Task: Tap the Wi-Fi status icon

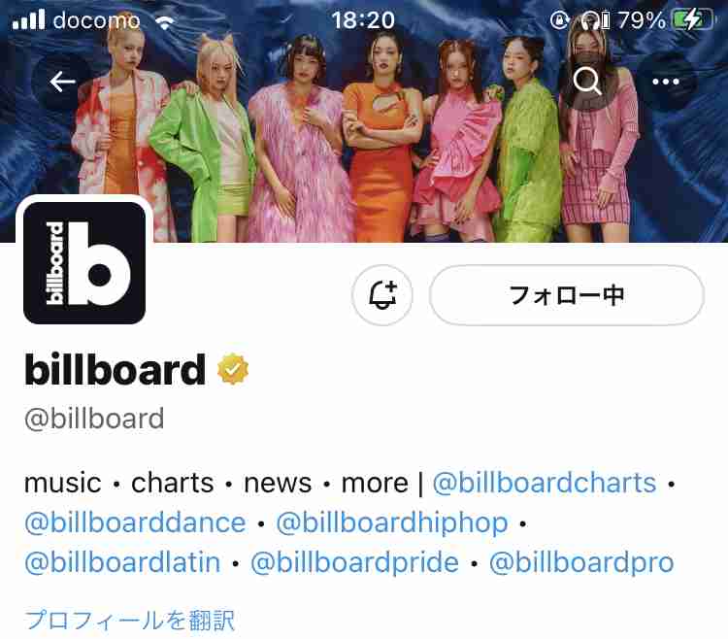Action: [164, 21]
